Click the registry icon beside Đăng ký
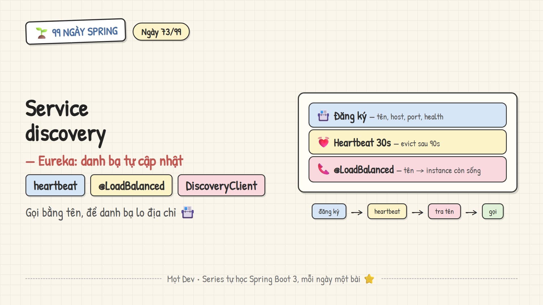The height and width of the screenshot is (305, 543). click(x=323, y=116)
